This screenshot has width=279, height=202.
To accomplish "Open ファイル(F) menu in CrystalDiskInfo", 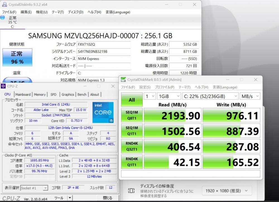I will [x=9, y=12].
